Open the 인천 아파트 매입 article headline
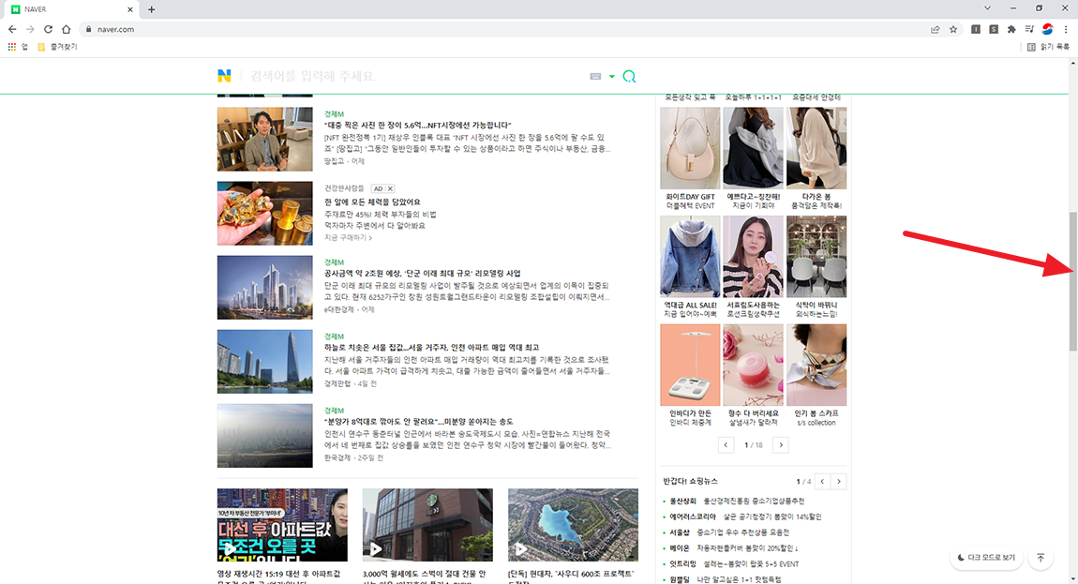 (x=431, y=348)
